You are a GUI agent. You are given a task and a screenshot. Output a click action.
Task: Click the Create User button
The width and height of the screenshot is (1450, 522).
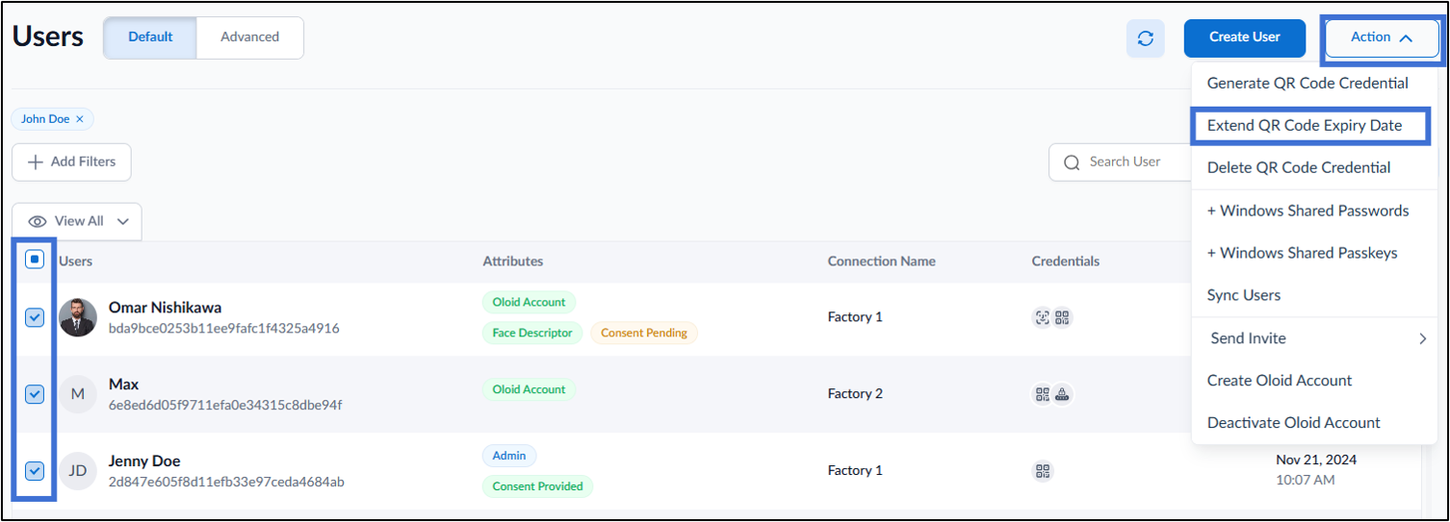pos(1245,37)
